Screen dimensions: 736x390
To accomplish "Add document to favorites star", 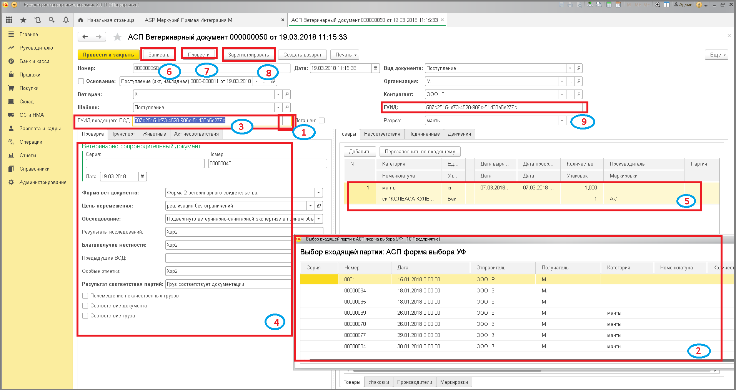I will tap(117, 37).
